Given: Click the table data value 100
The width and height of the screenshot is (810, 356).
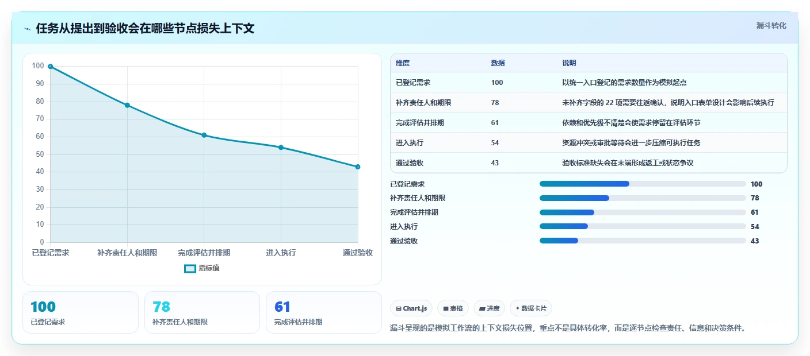Looking at the screenshot, I should click(497, 83).
